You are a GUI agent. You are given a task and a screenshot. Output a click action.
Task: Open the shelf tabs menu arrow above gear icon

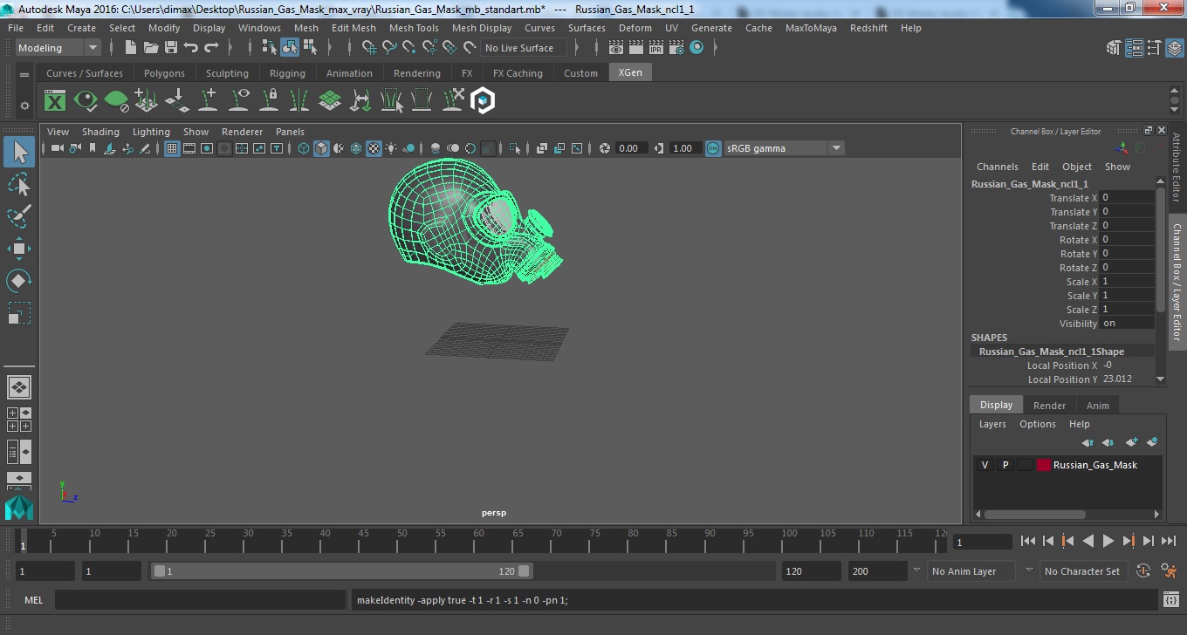pos(24,76)
